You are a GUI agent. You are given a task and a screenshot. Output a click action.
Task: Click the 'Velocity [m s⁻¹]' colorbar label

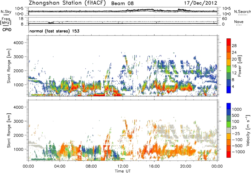[x=248, y=130]
